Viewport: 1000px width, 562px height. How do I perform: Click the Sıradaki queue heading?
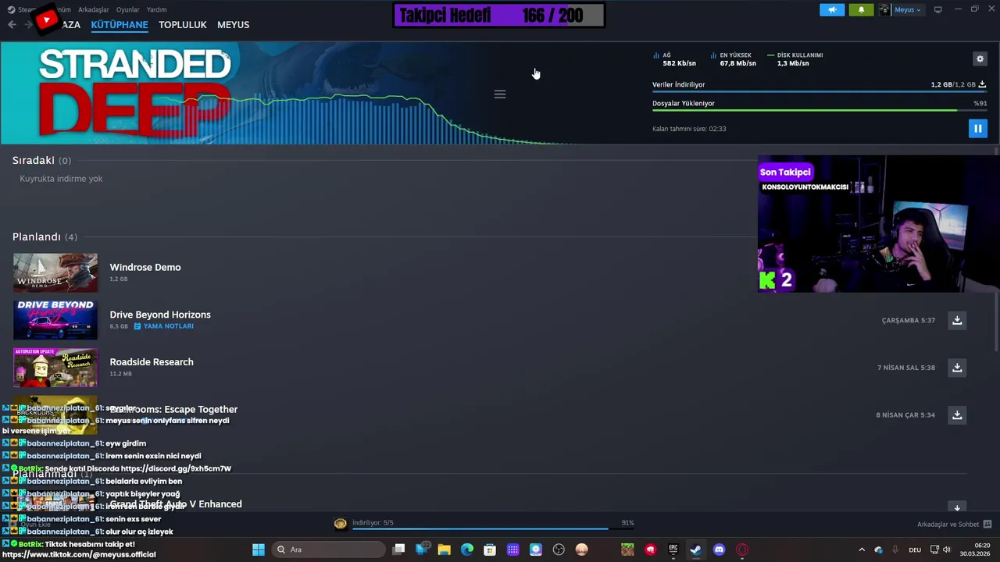click(34, 160)
